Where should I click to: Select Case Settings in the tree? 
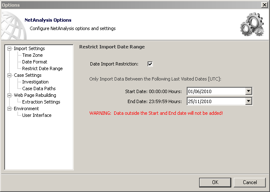pyautogui.click(x=28, y=76)
